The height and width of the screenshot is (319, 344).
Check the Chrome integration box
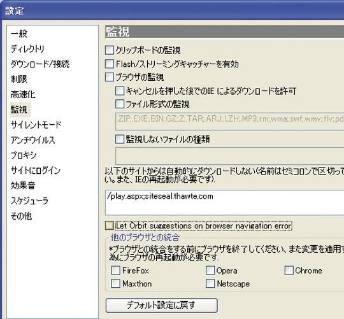[x=289, y=271]
